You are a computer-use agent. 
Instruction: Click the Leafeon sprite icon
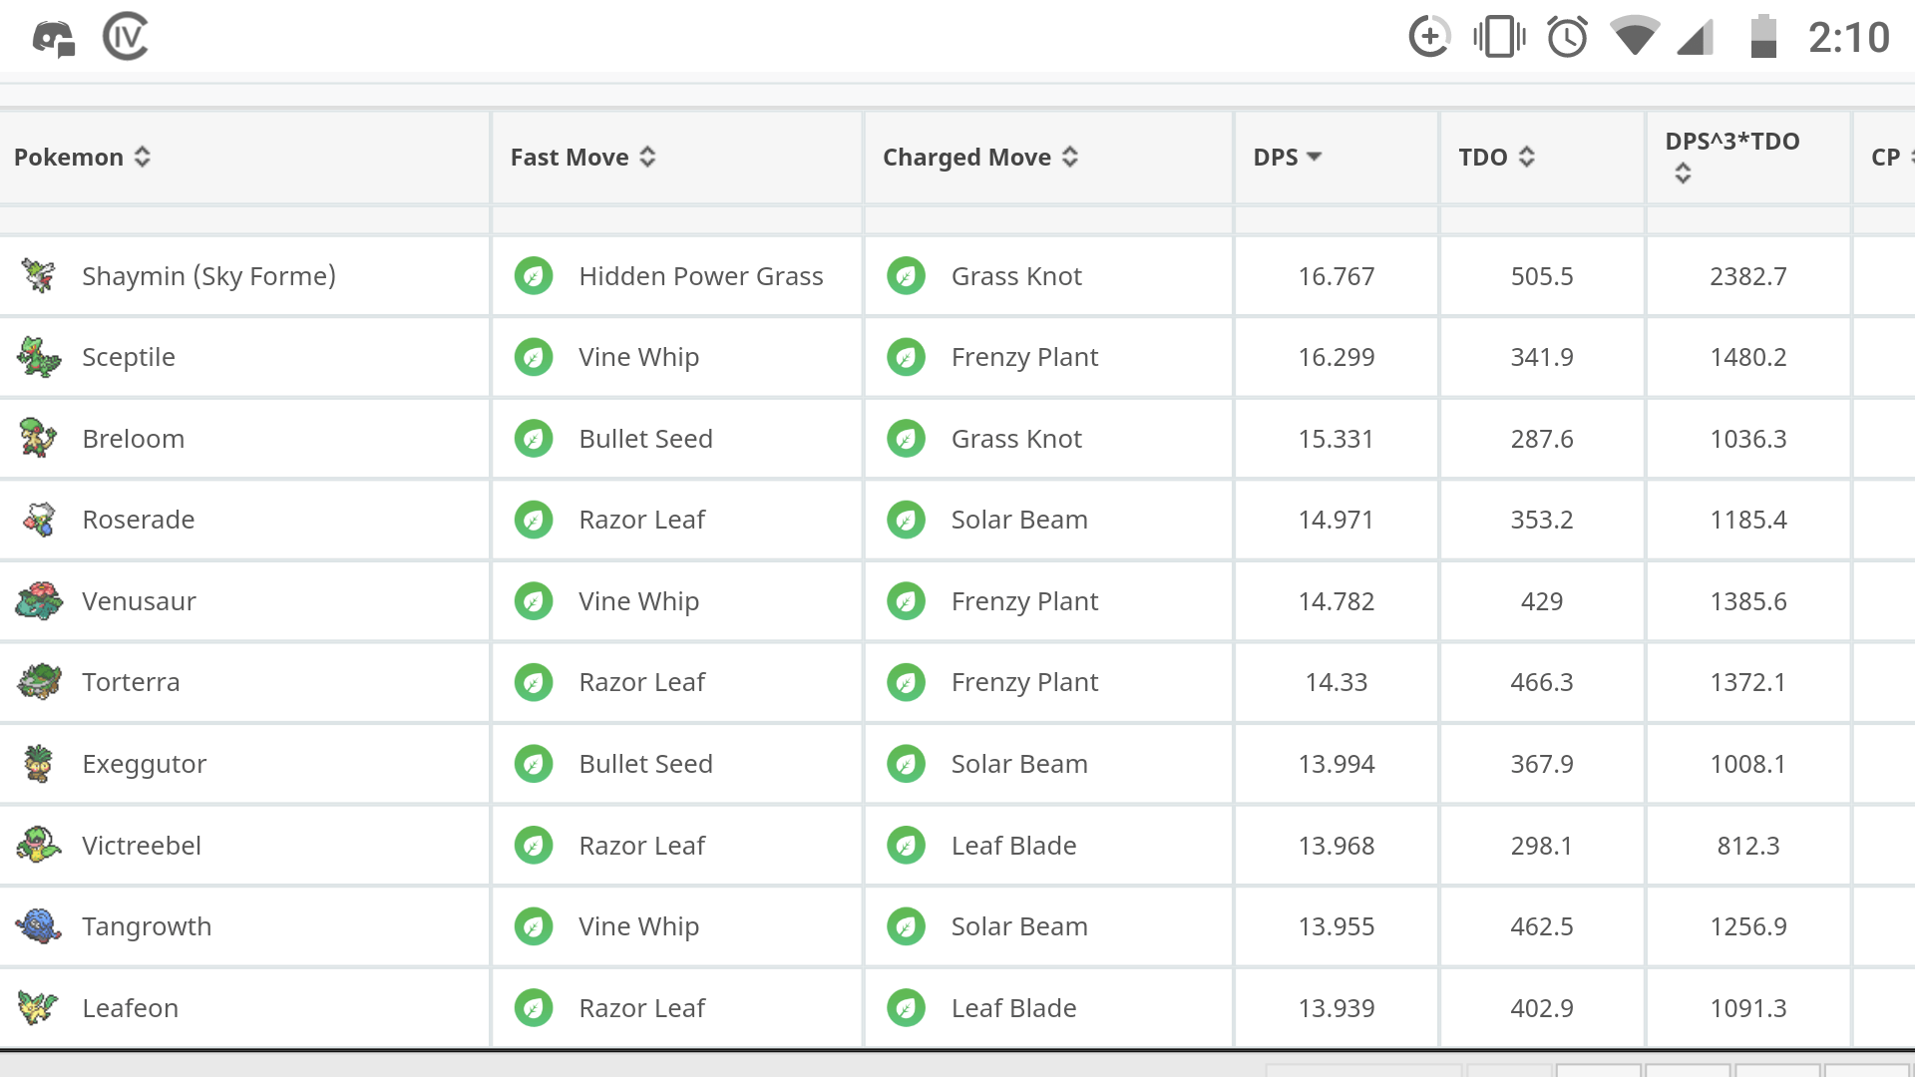tap(39, 1007)
